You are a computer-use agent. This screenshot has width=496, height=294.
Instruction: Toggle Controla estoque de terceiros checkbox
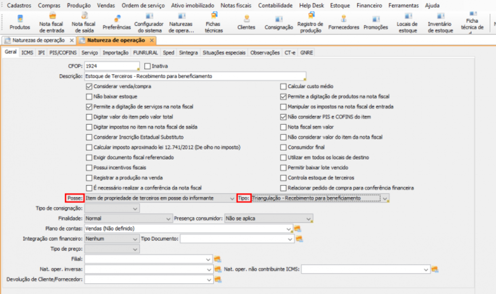pyautogui.click(x=284, y=178)
